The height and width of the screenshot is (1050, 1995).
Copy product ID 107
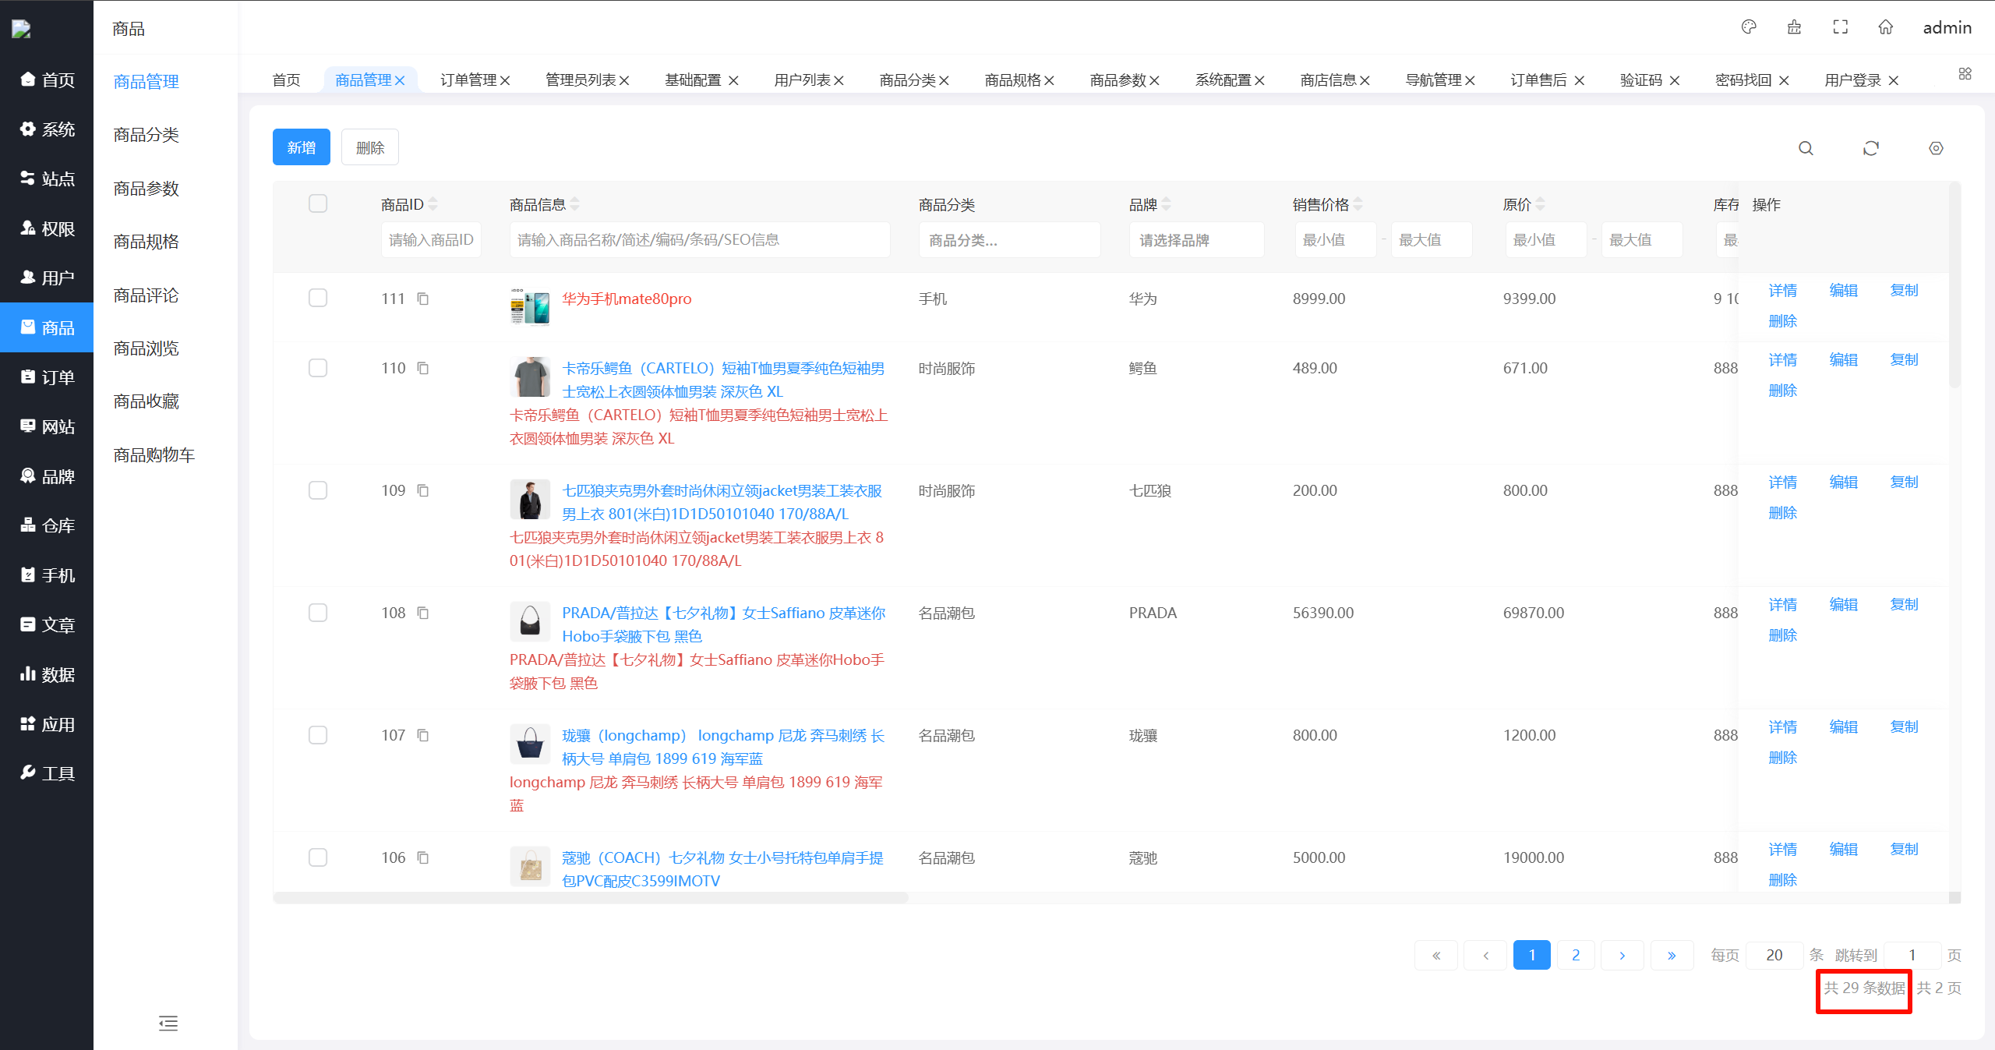pos(423,735)
